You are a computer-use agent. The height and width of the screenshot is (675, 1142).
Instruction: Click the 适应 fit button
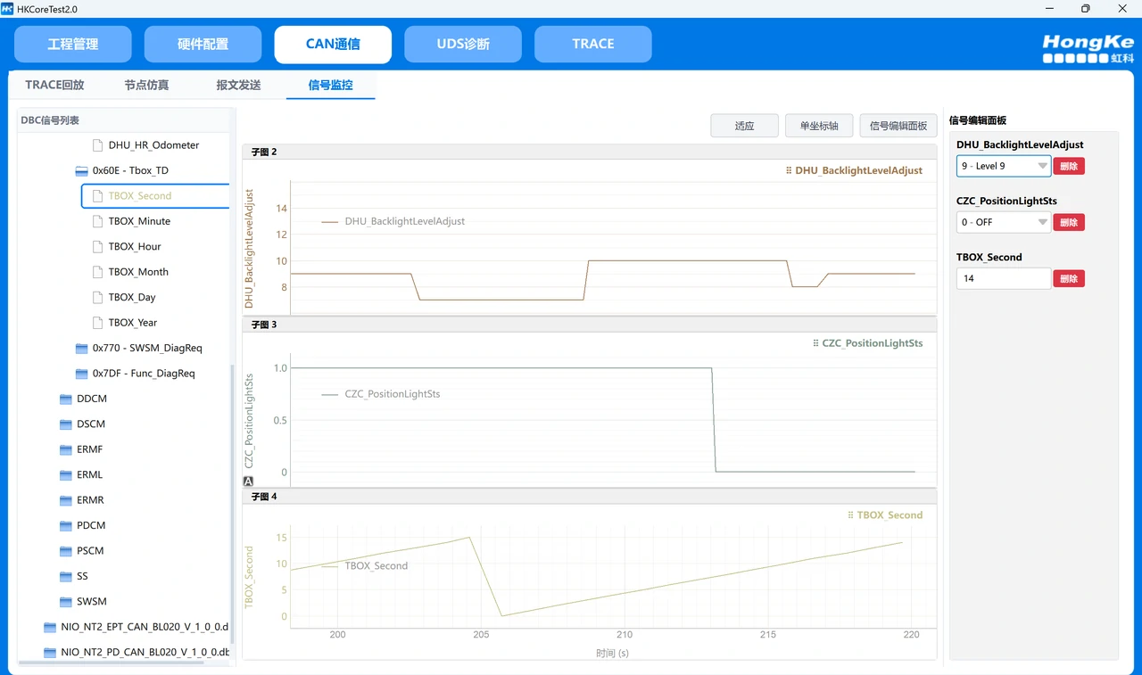point(744,127)
